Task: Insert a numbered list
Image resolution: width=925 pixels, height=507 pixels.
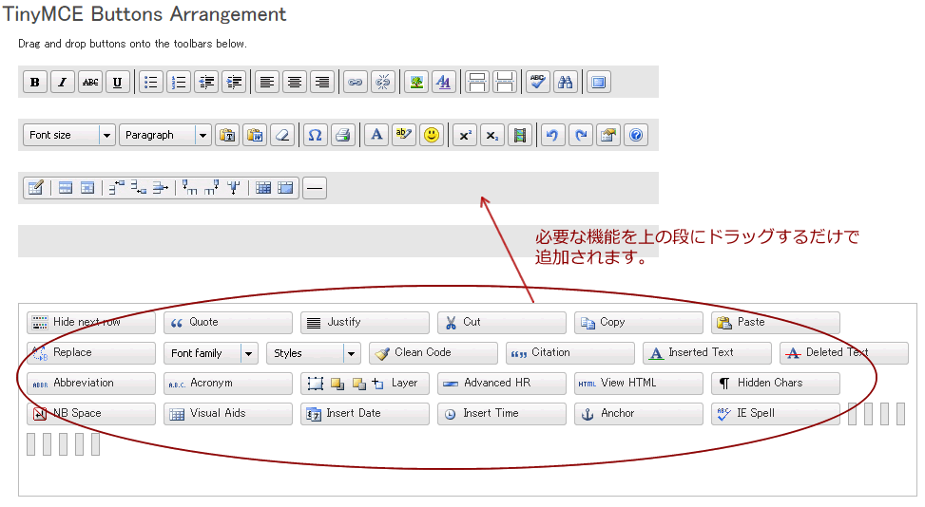Action: coord(179,82)
